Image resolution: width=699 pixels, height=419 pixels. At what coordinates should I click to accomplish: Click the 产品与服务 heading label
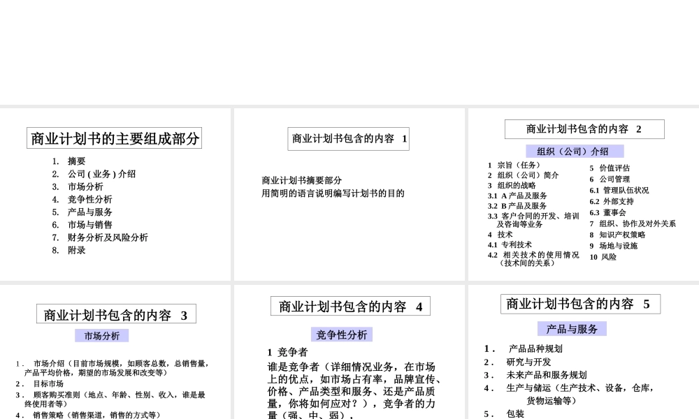pos(573,328)
